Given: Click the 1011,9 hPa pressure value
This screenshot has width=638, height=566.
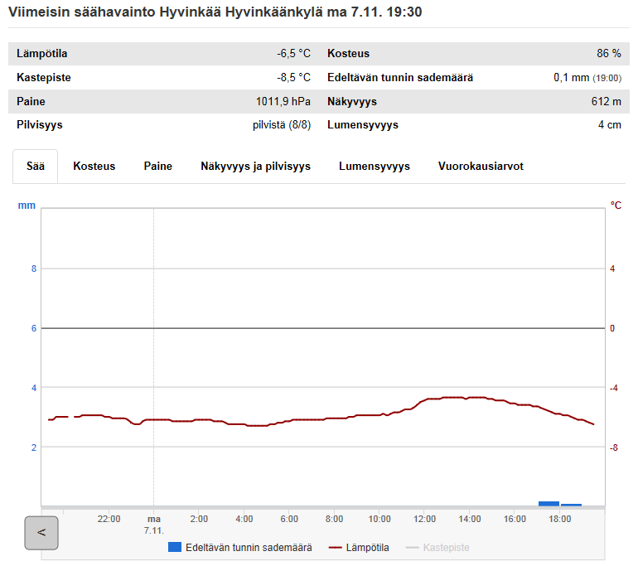Looking at the screenshot, I should 283,102.
